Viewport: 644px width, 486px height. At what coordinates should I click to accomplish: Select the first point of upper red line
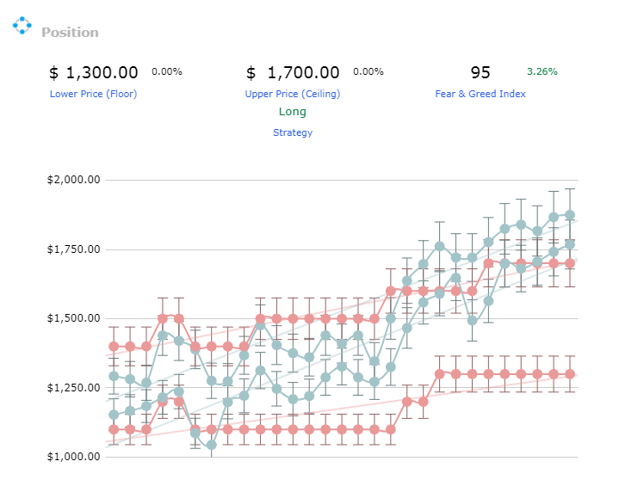click(114, 347)
